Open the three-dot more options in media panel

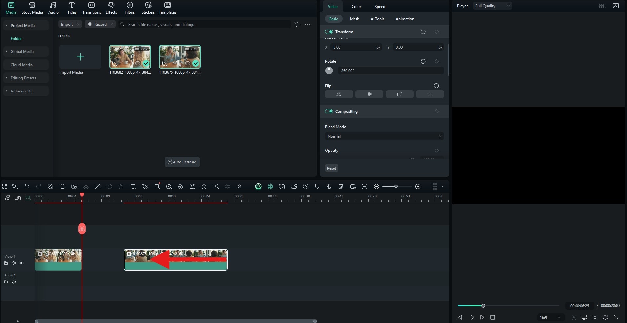(x=308, y=24)
